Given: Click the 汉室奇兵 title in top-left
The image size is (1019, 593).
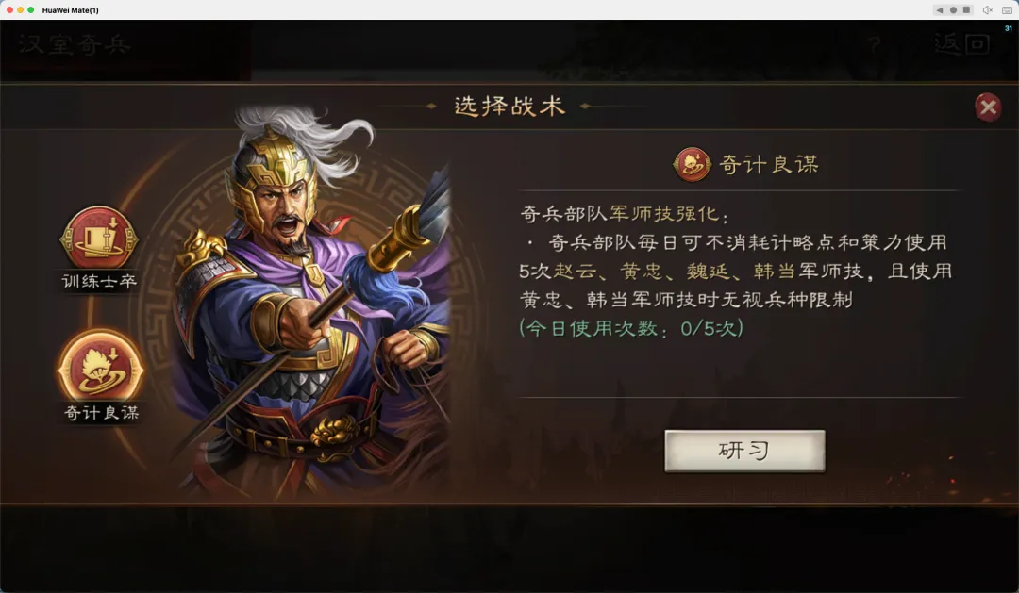Looking at the screenshot, I should (75, 44).
